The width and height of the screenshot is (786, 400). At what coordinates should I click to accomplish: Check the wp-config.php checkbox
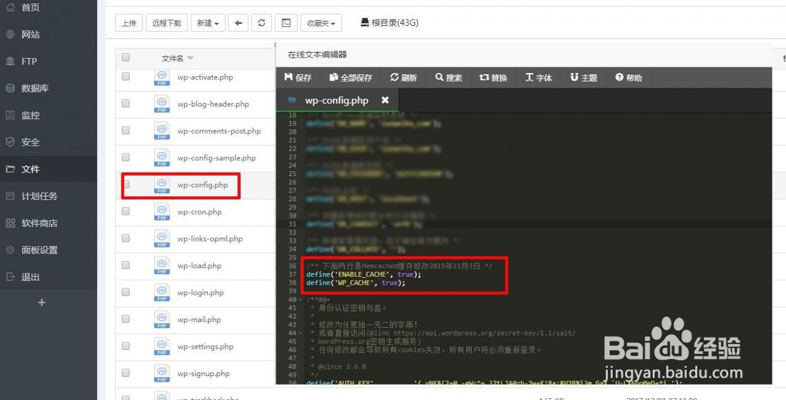(x=126, y=185)
